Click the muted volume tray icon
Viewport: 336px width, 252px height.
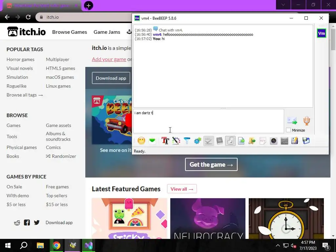(x=294, y=246)
